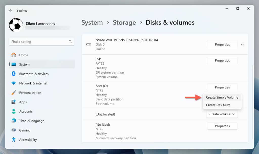Choose Create Simple Volume

[x=222, y=97]
